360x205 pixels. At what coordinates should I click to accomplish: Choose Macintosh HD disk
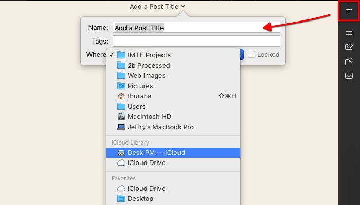(x=149, y=116)
